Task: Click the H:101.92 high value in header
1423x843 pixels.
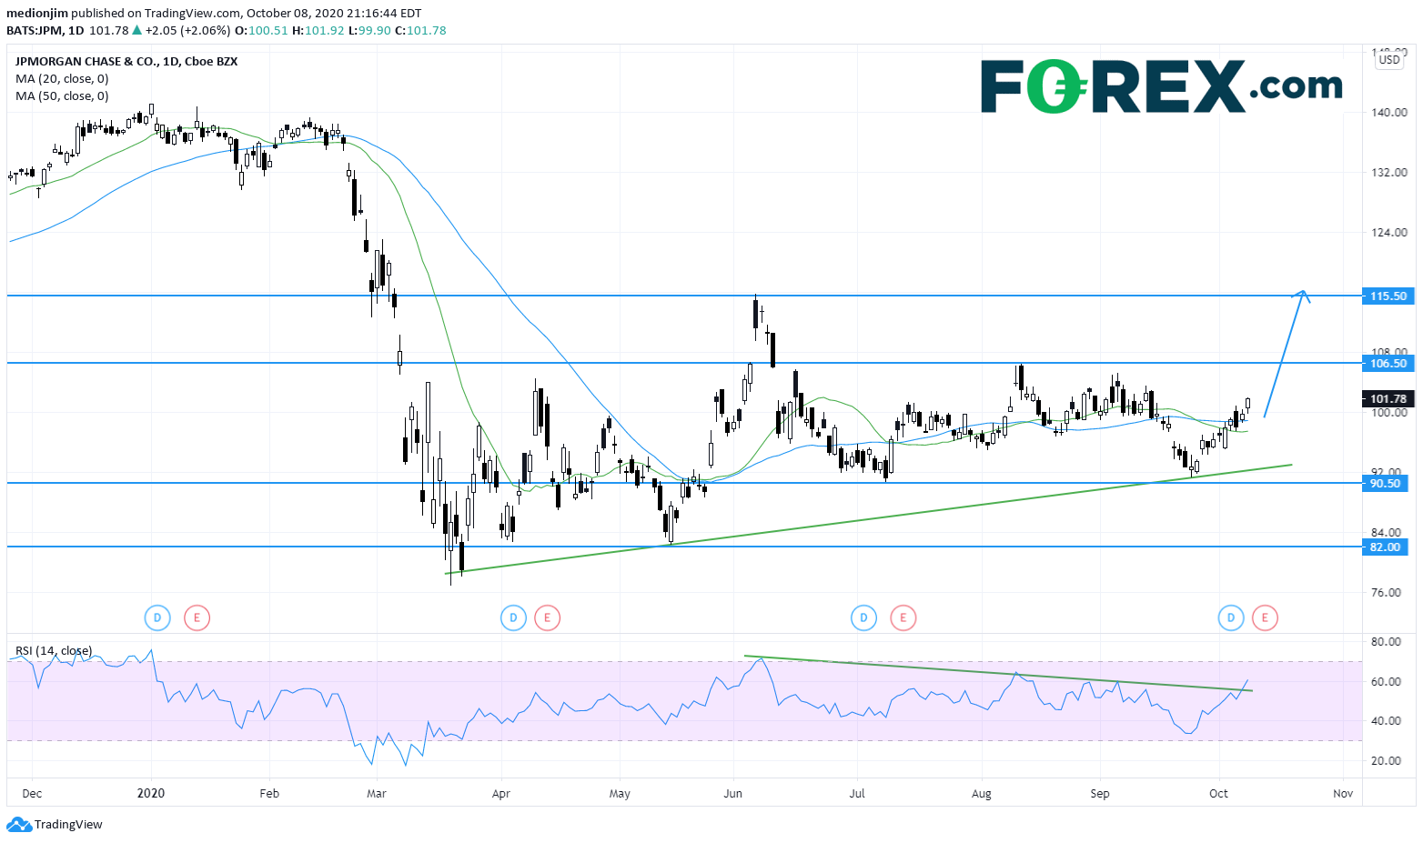Action: pos(318,30)
